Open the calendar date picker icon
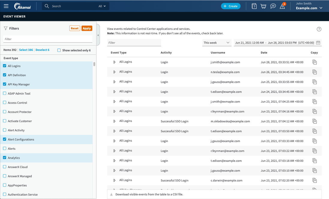 point(318,43)
